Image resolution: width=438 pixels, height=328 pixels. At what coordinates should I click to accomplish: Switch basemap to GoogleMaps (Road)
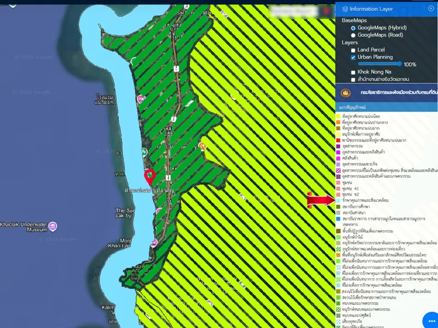[353, 35]
